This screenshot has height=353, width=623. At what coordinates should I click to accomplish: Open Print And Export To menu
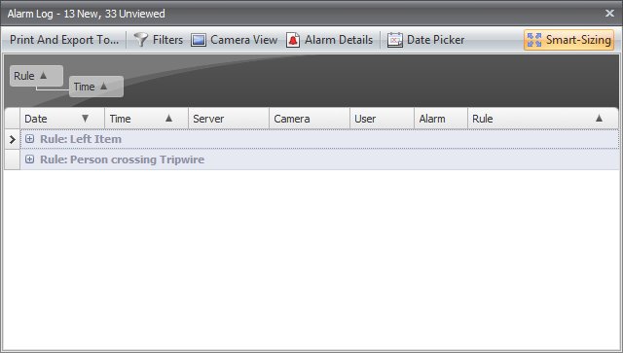point(64,40)
